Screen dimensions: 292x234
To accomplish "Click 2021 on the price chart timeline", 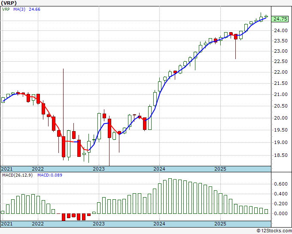I will [7, 169].
